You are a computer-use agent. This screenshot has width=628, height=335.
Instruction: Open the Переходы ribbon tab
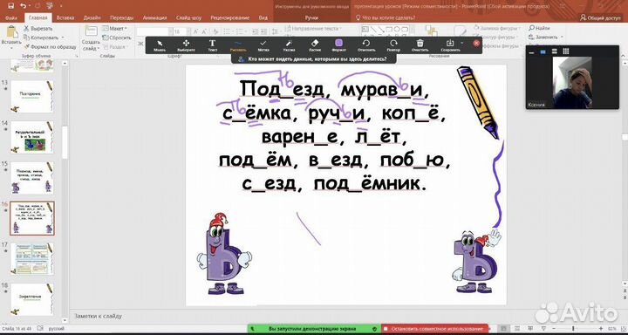click(121, 18)
